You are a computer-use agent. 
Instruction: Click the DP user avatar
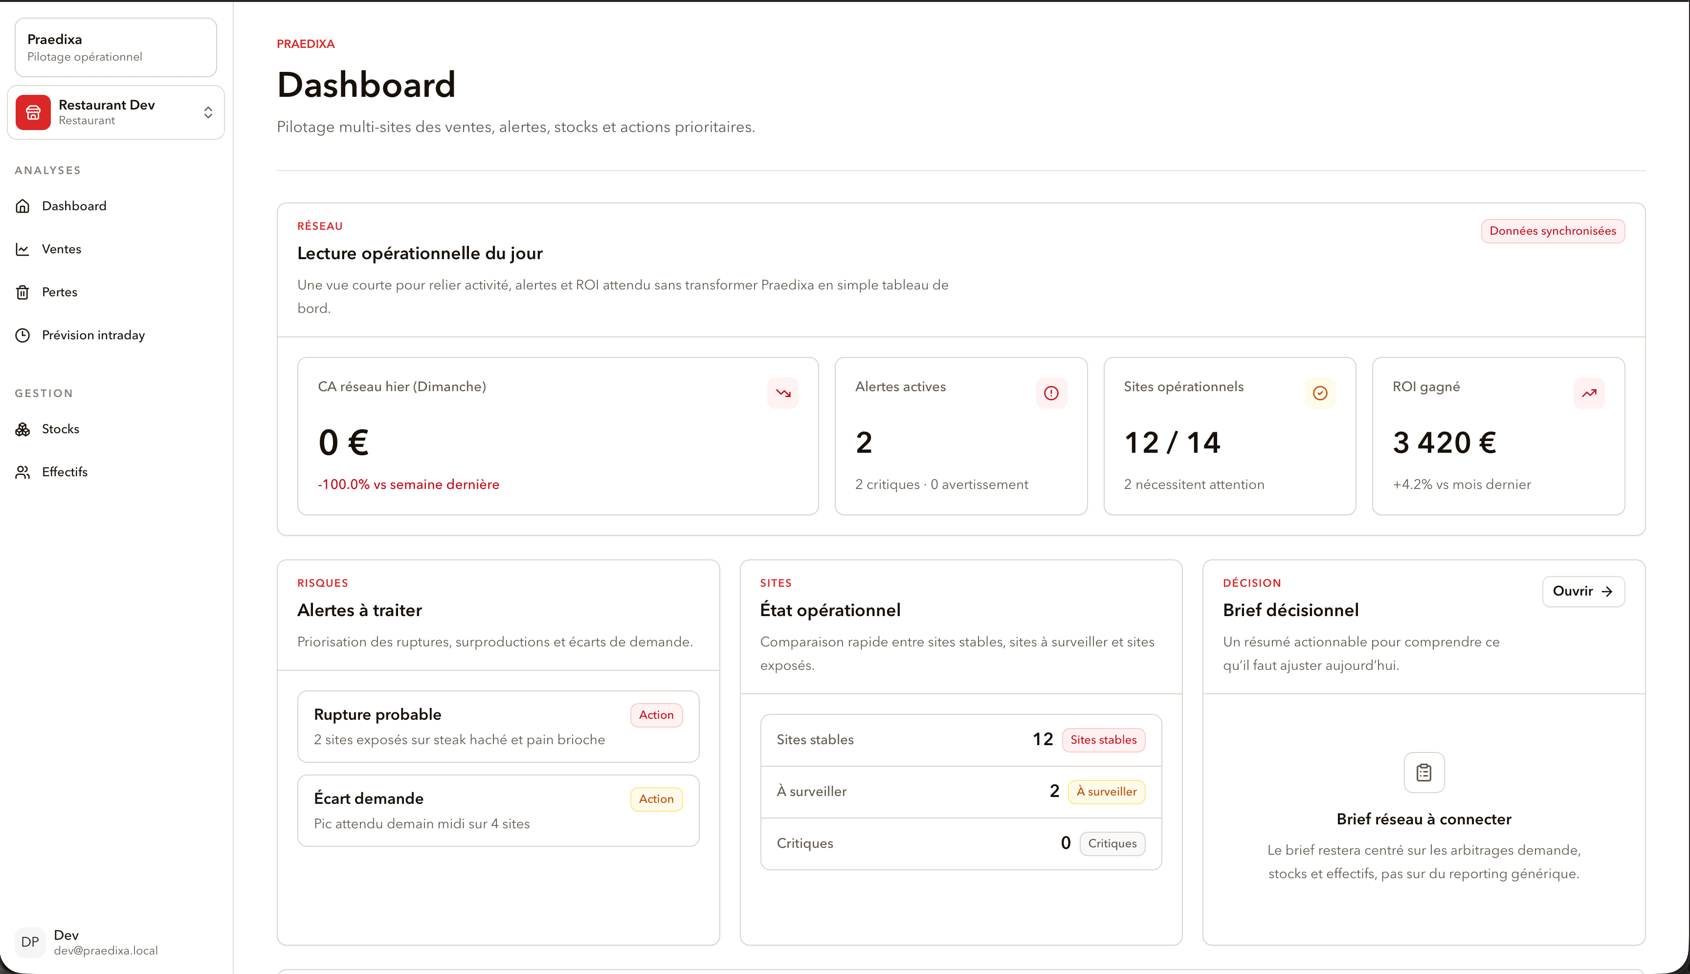click(x=30, y=942)
